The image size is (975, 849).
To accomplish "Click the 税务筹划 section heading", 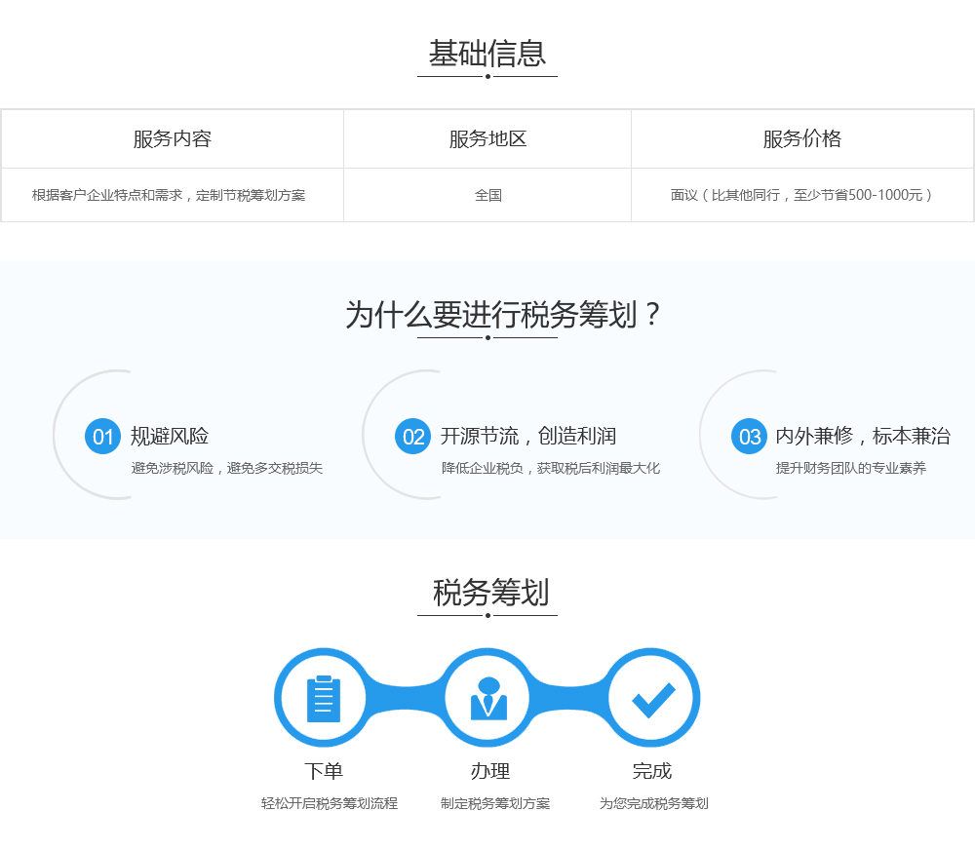I will click(490, 593).
